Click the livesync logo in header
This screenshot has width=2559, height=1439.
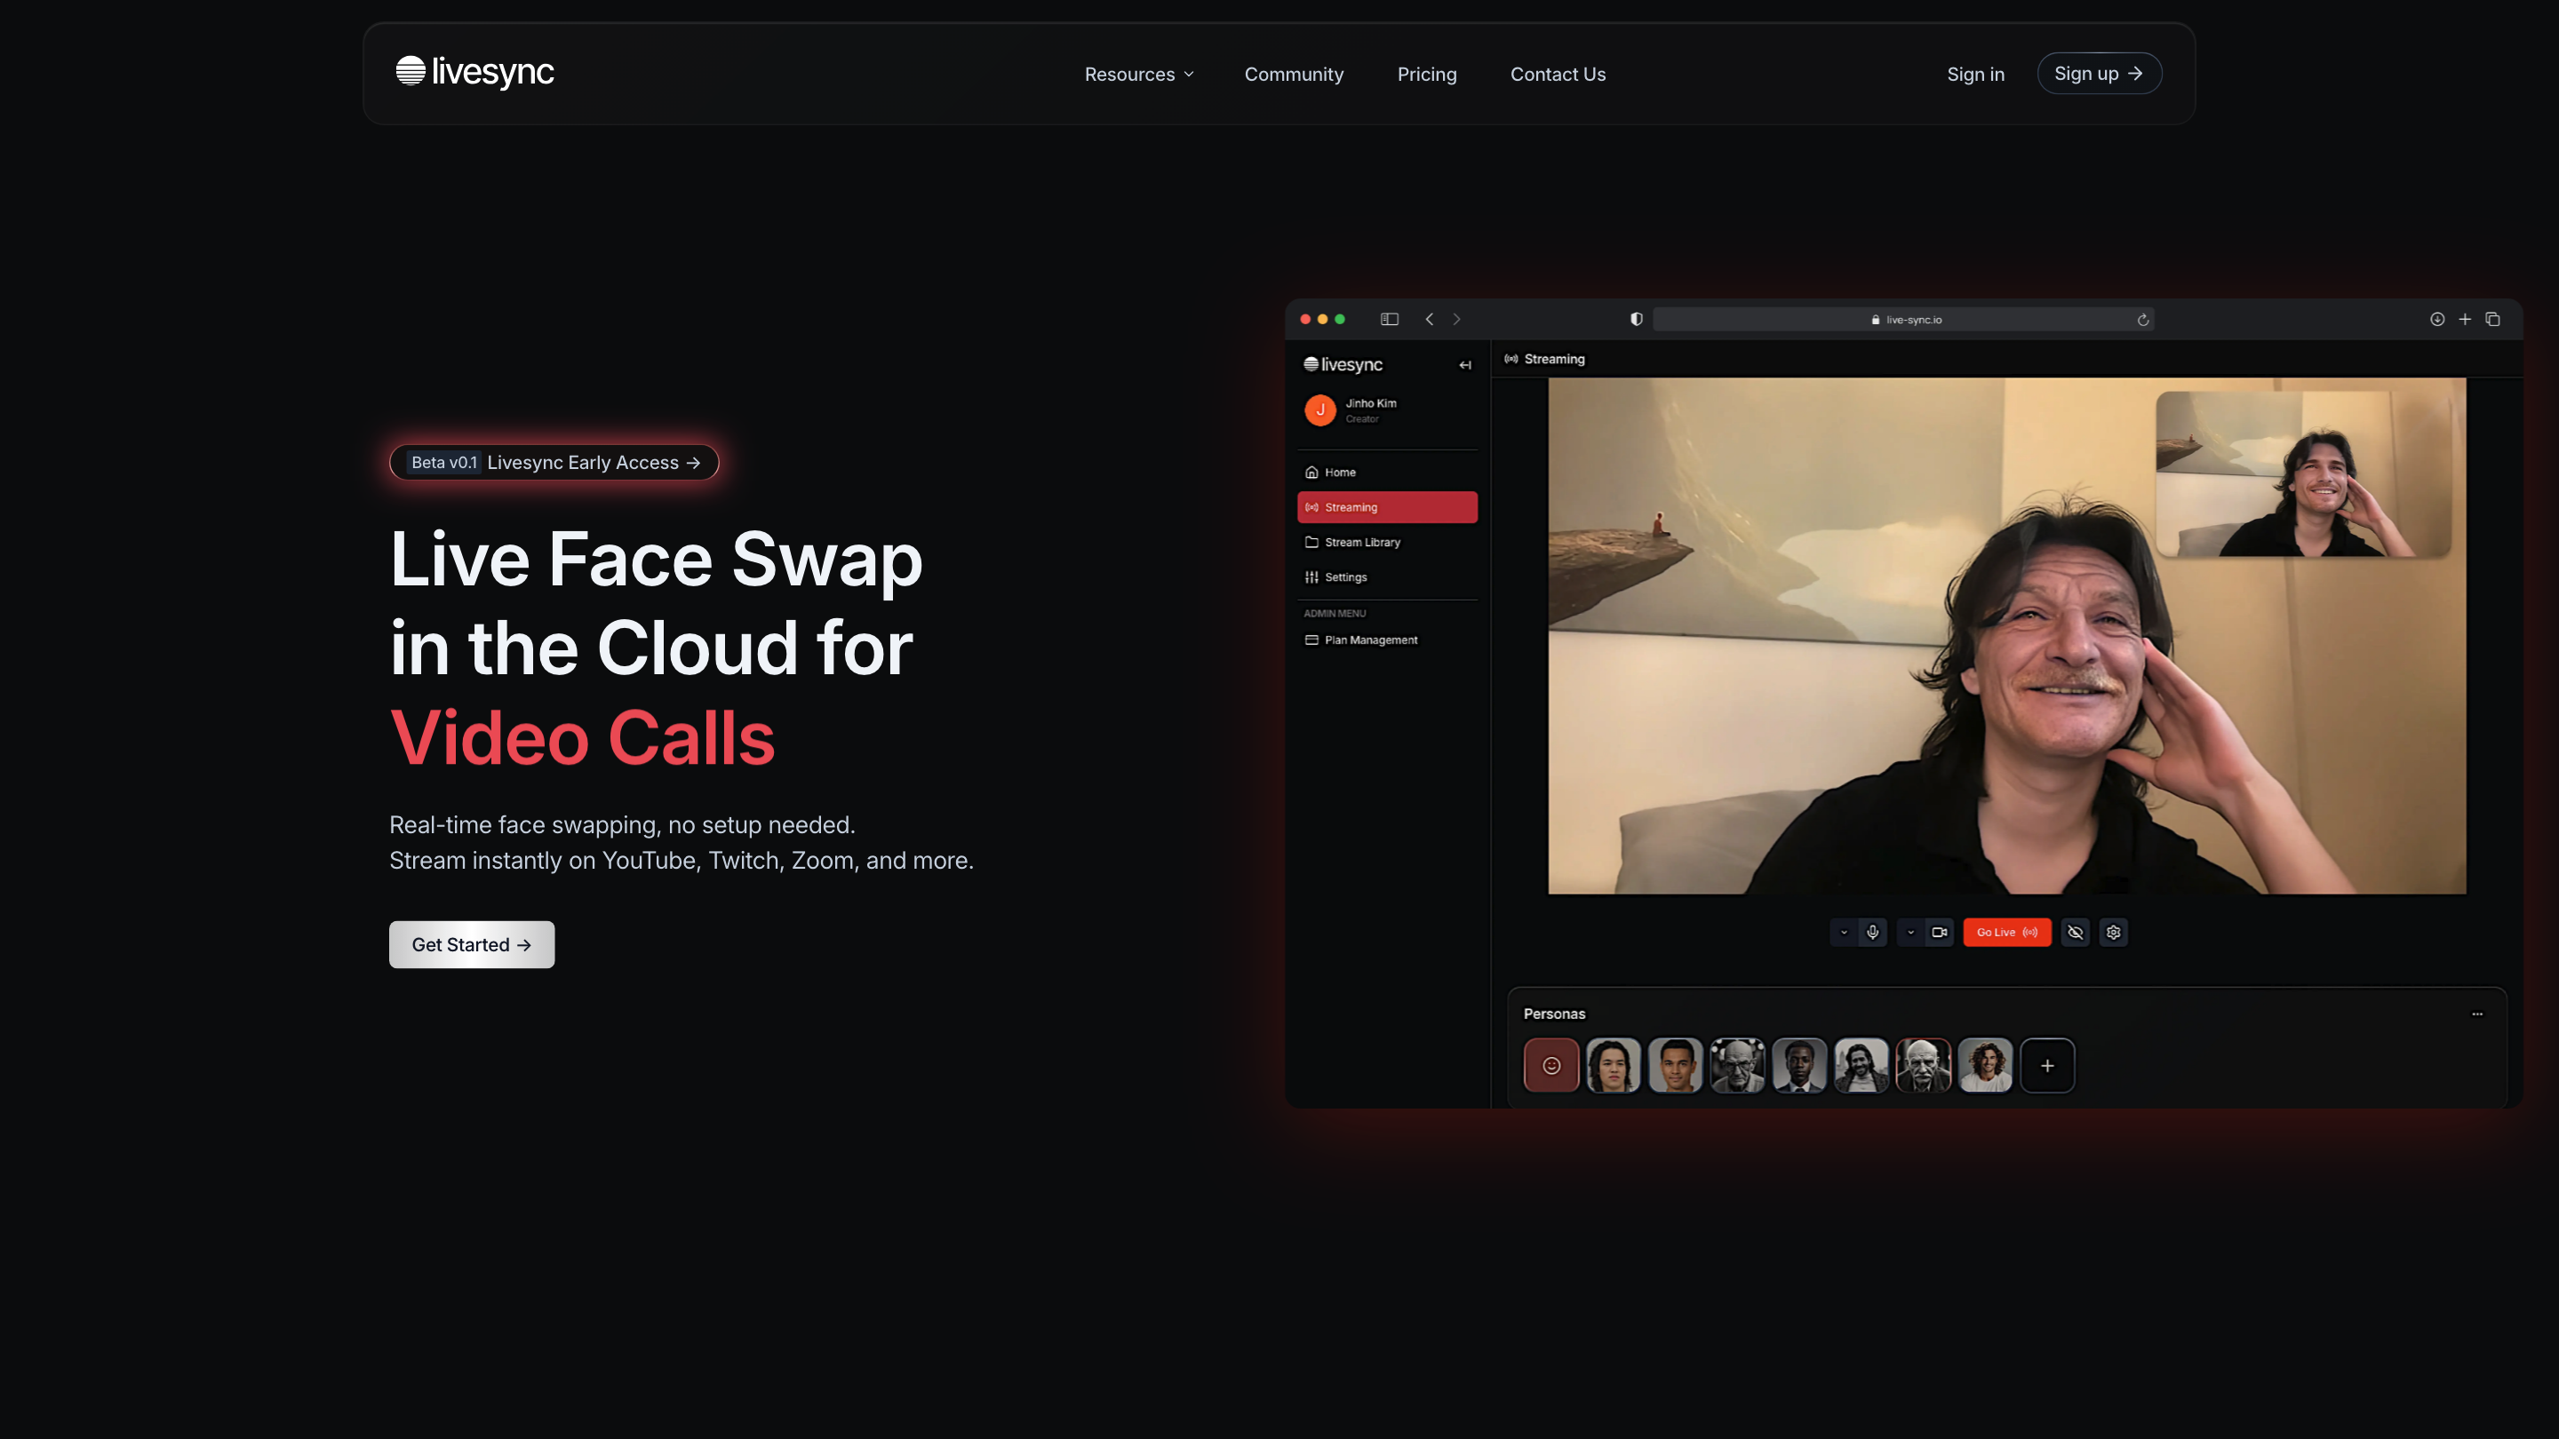(x=474, y=73)
